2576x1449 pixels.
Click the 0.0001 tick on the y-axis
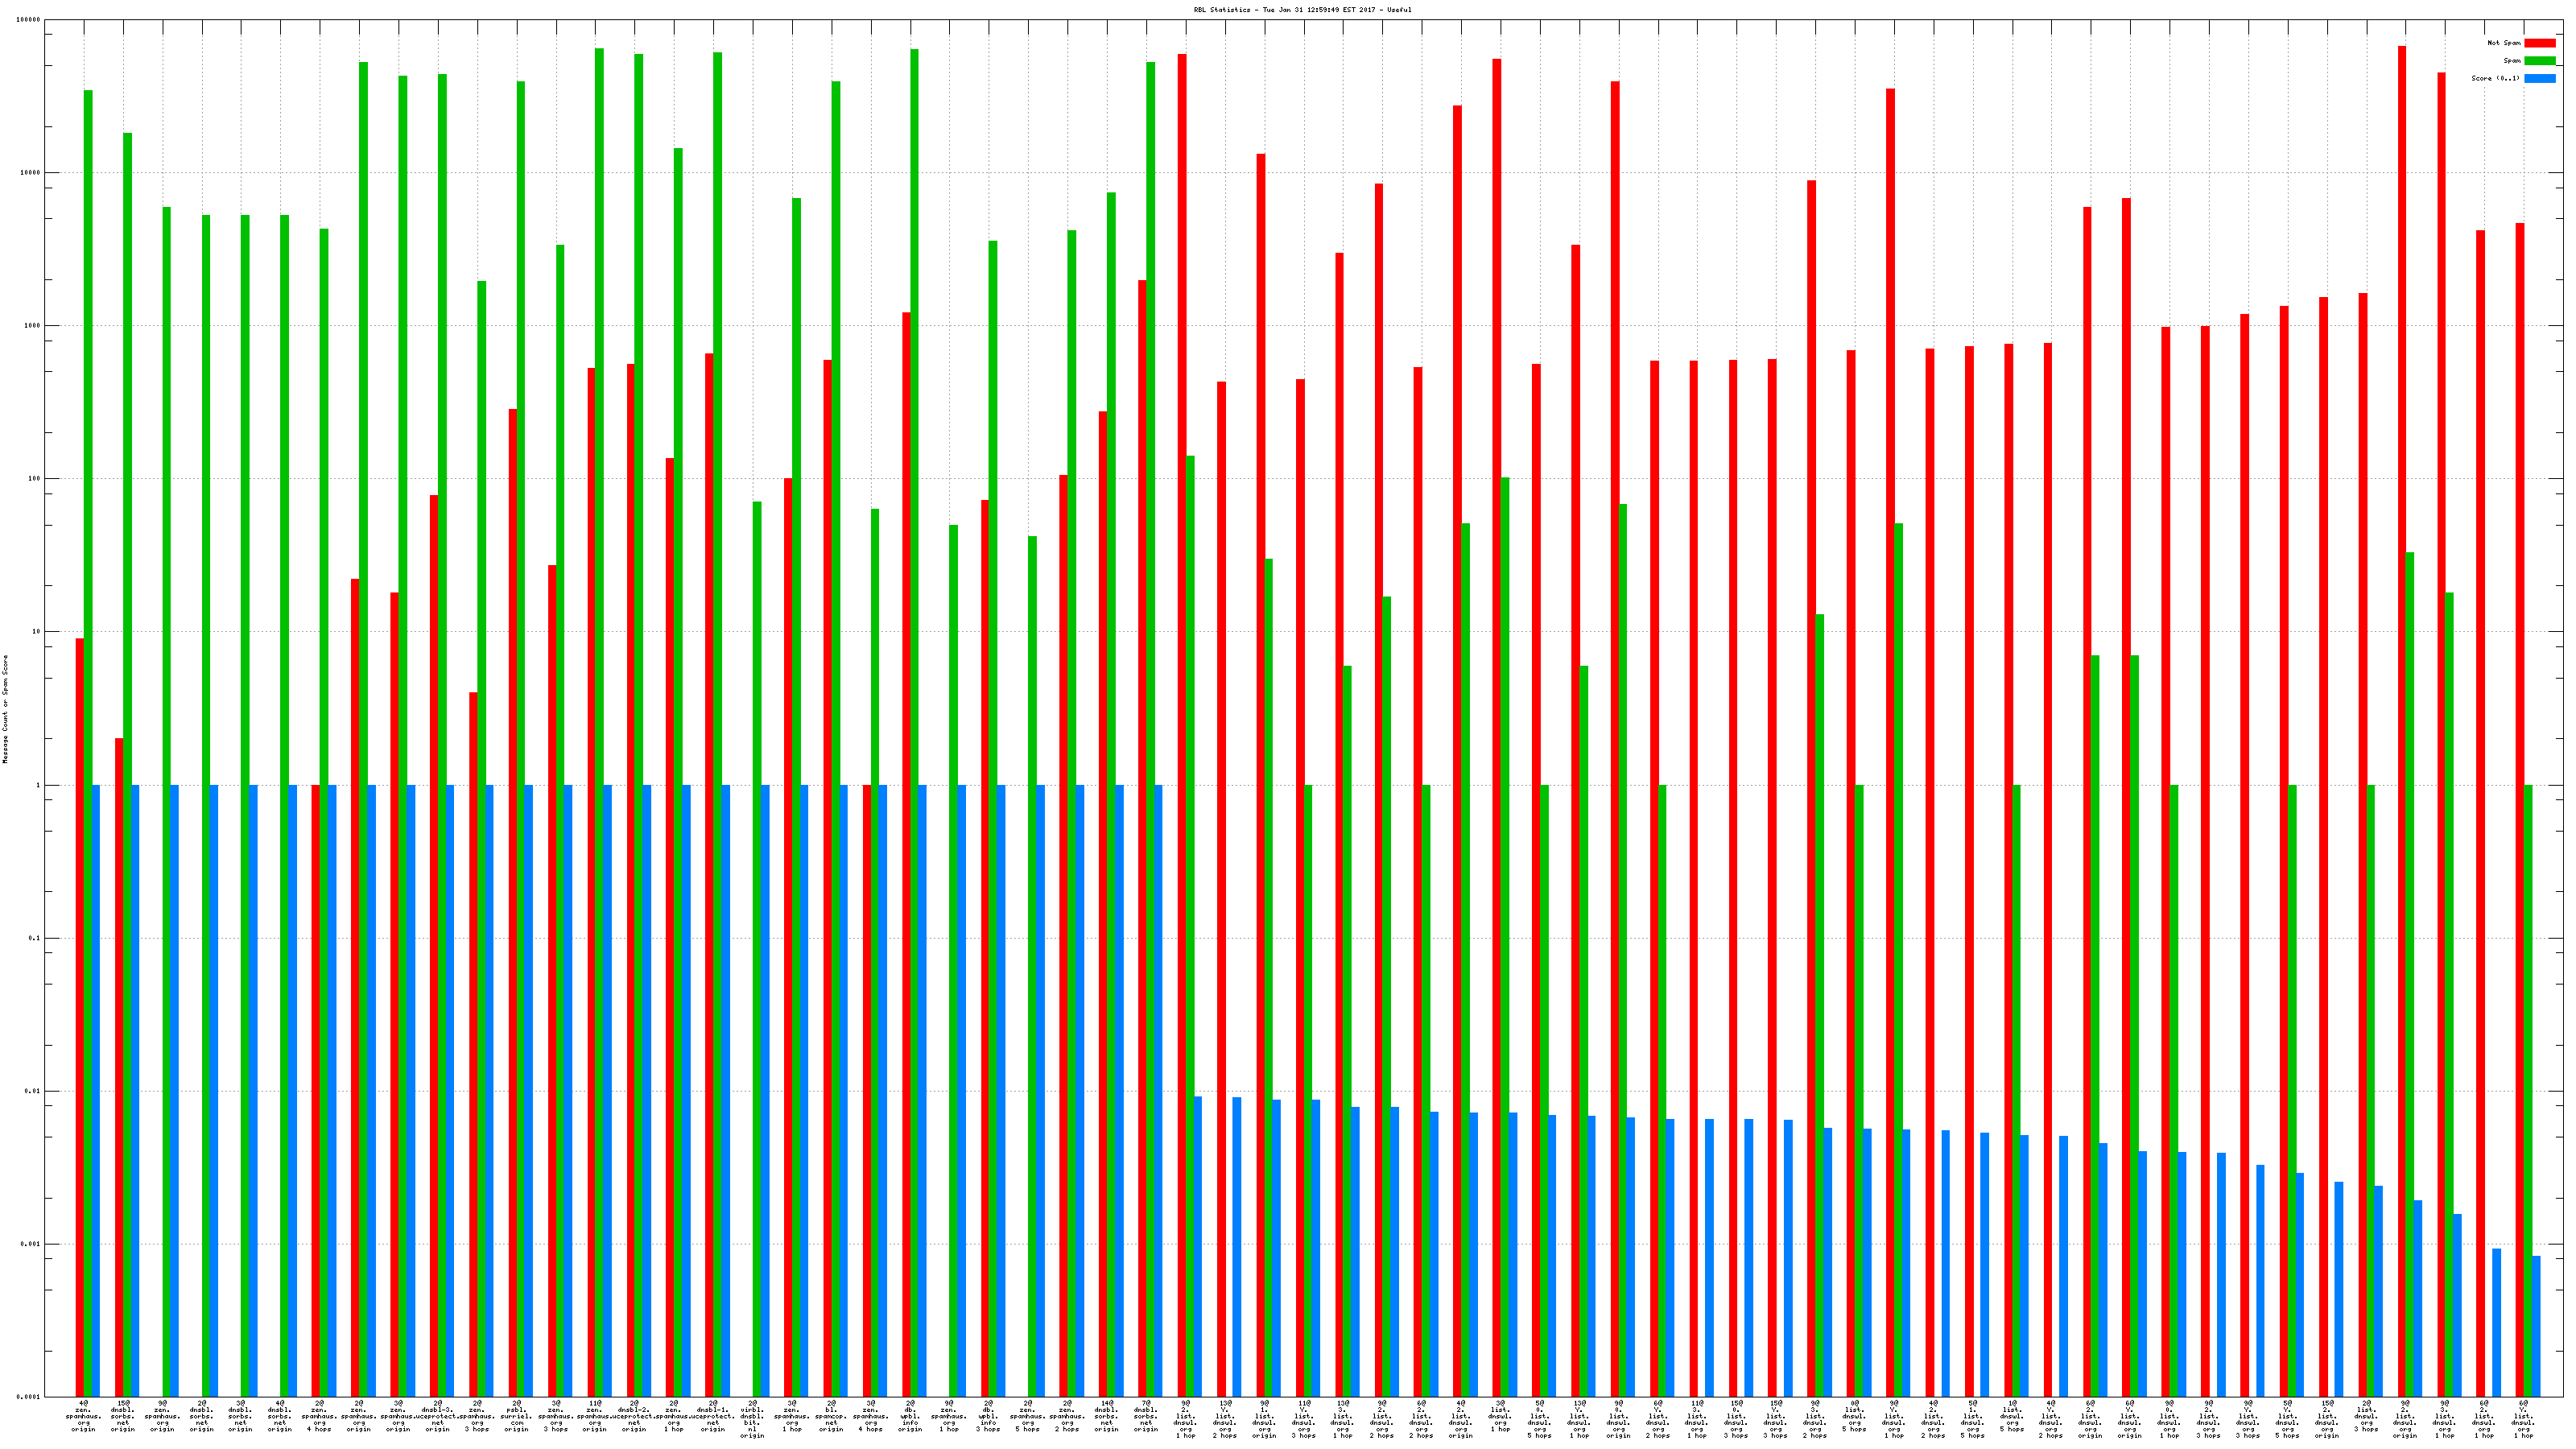29,1397
